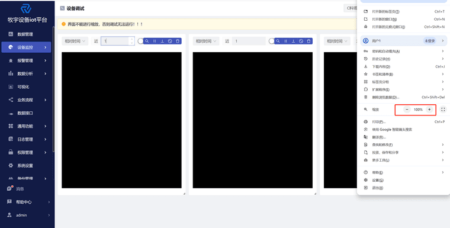The width and height of the screenshot is (450, 228).
Task: Click the 100% zoom value text
Action: pos(418,110)
